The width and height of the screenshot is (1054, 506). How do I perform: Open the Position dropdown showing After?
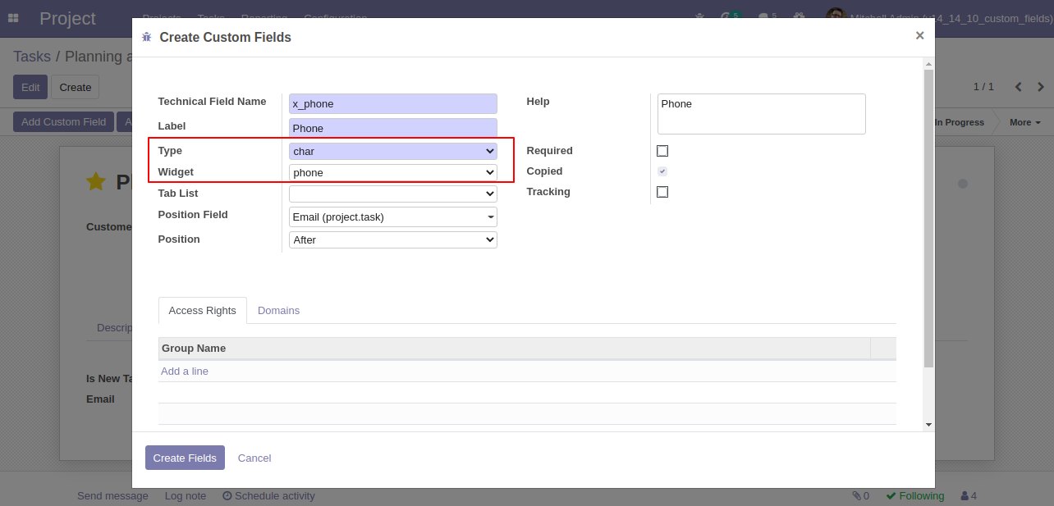click(x=392, y=239)
